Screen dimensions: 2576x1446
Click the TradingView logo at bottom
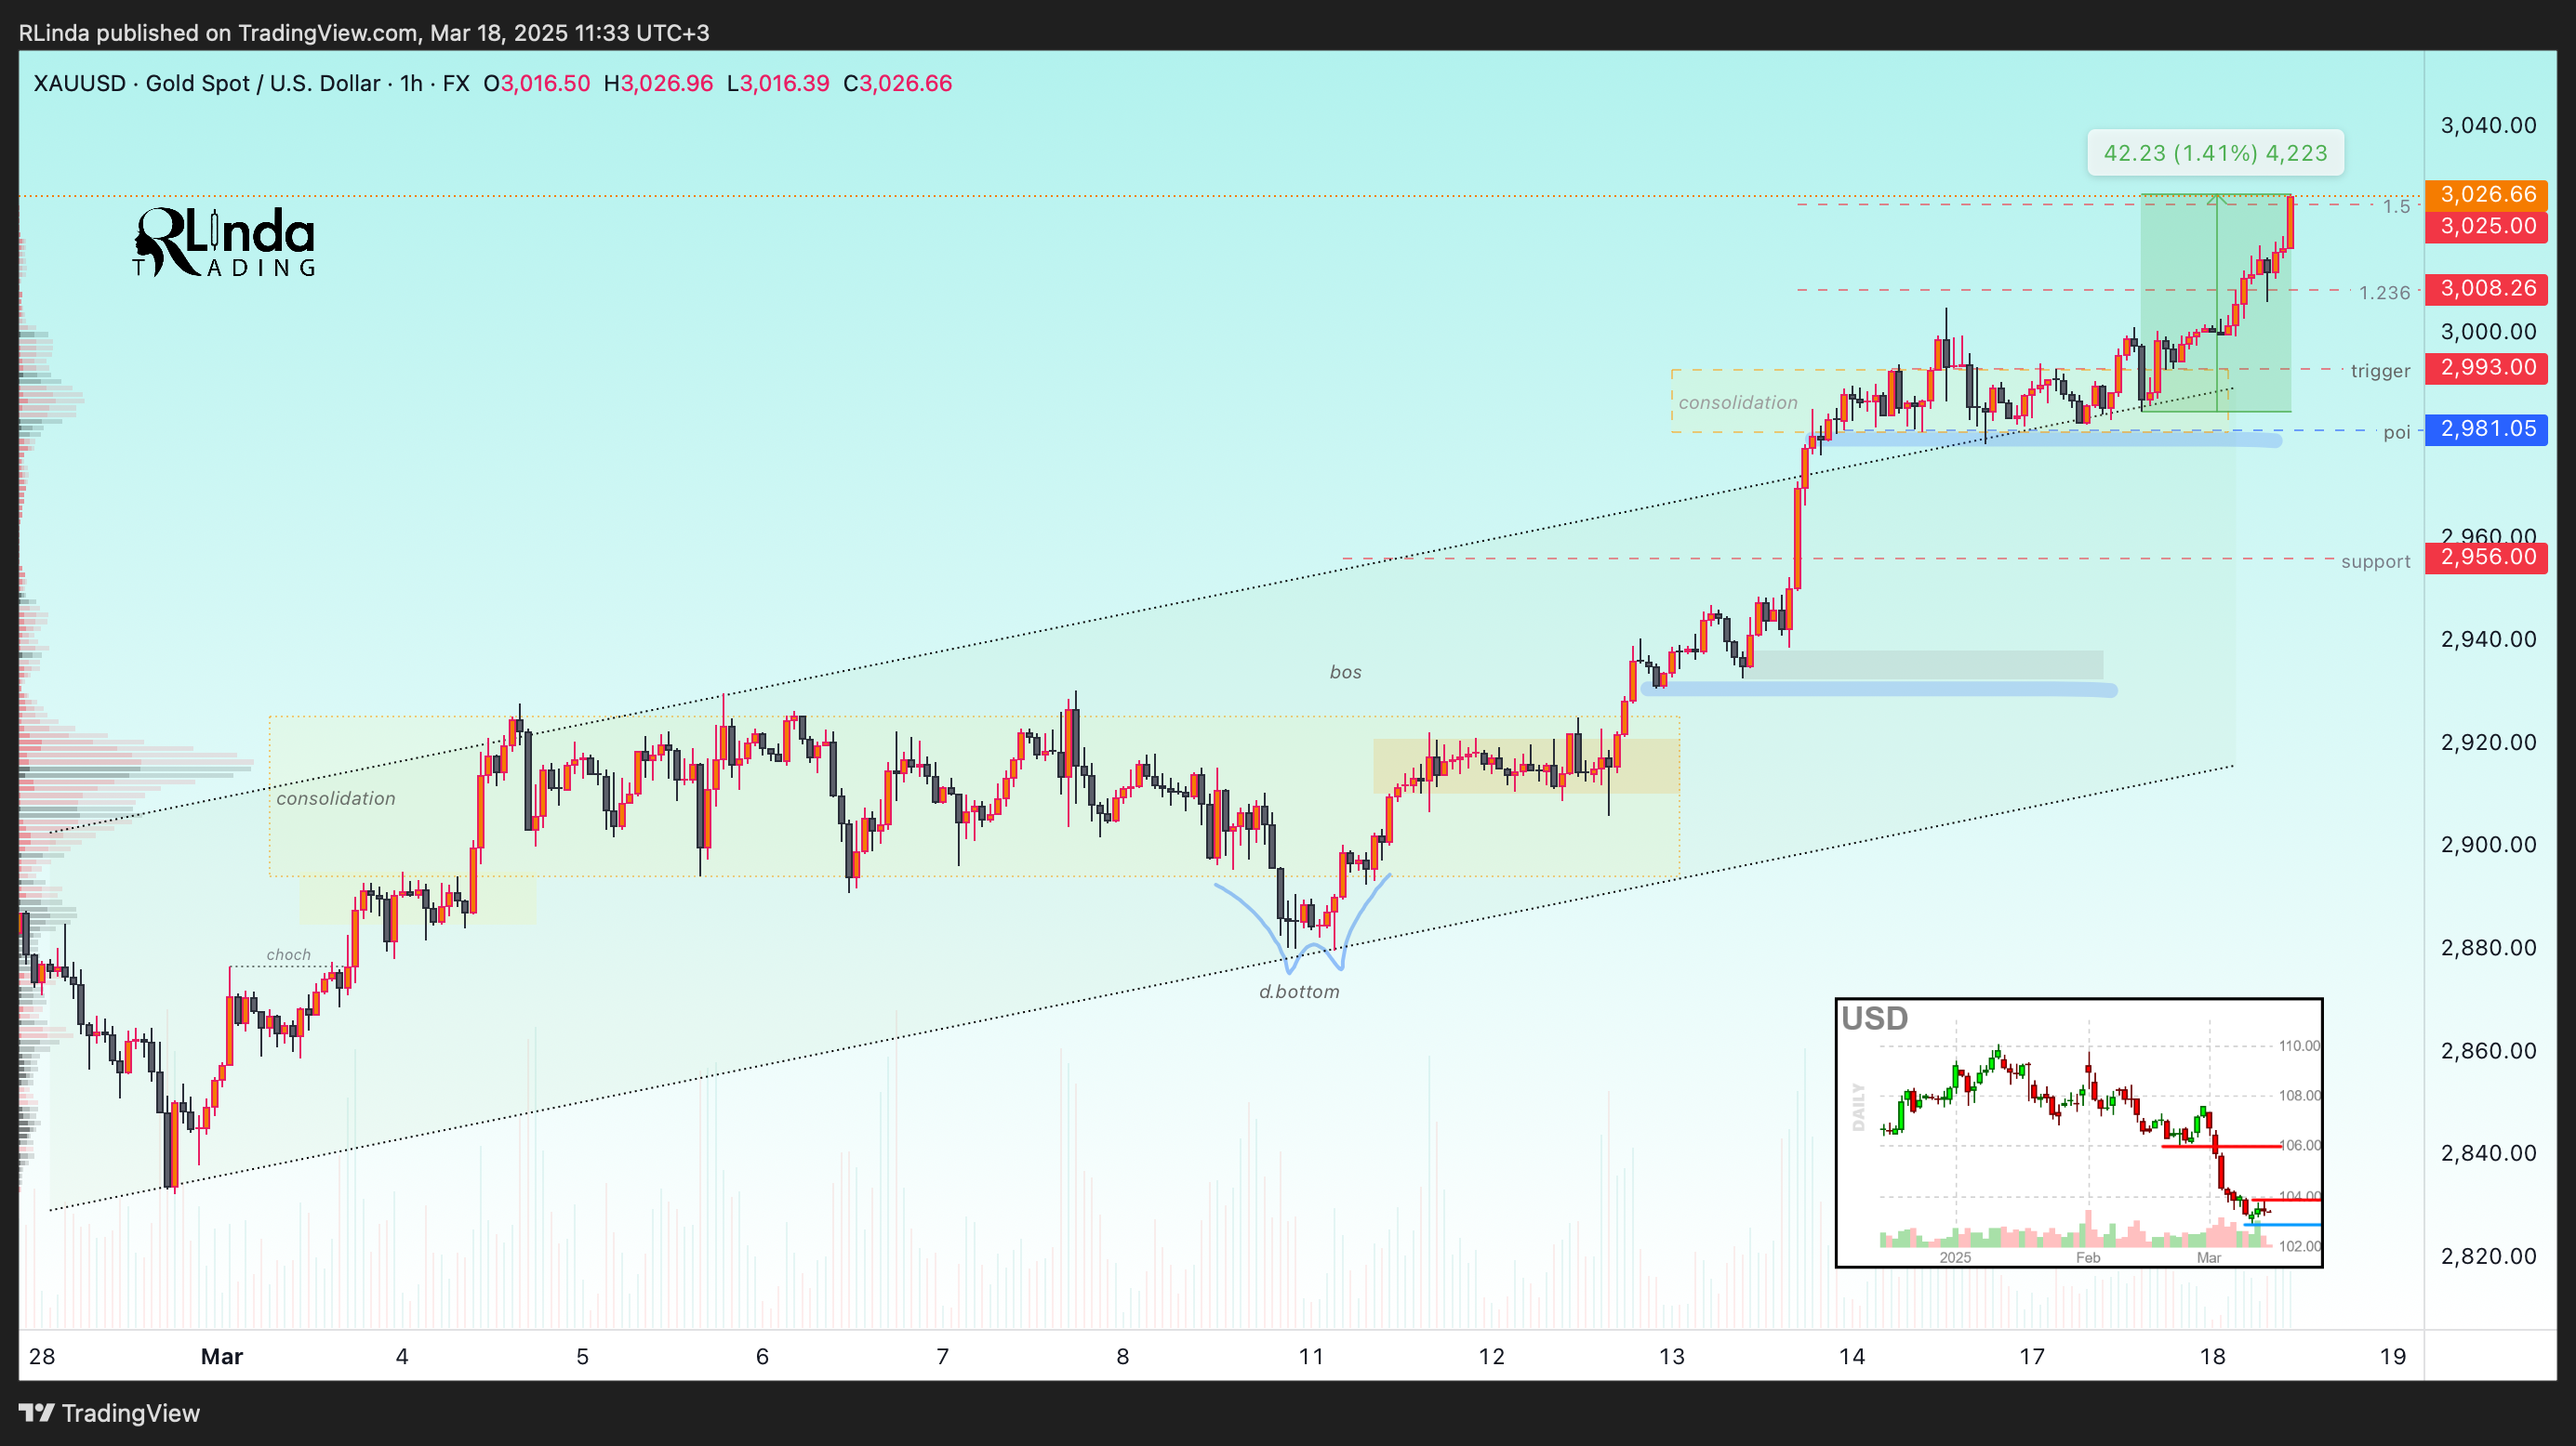109,1412
